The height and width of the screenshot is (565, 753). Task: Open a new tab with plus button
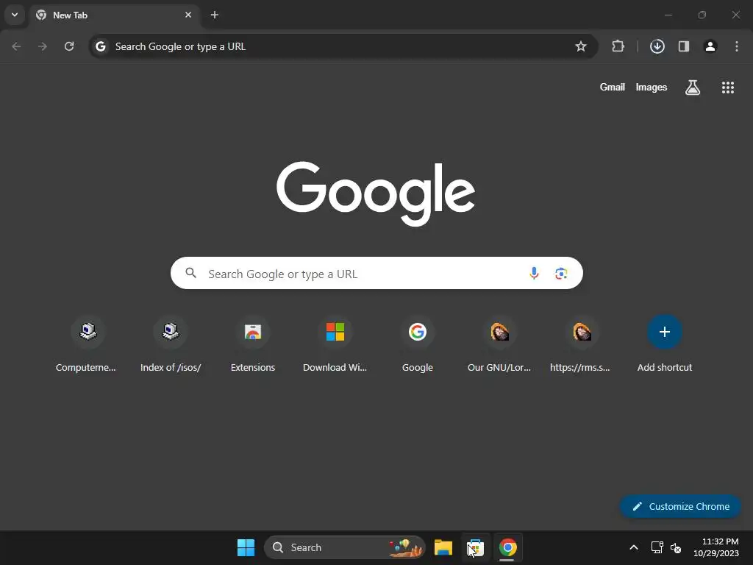[215, 15]
